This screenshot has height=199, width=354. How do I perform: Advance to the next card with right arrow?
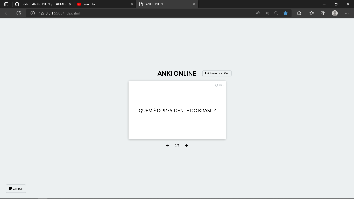(x=187, y=145)
